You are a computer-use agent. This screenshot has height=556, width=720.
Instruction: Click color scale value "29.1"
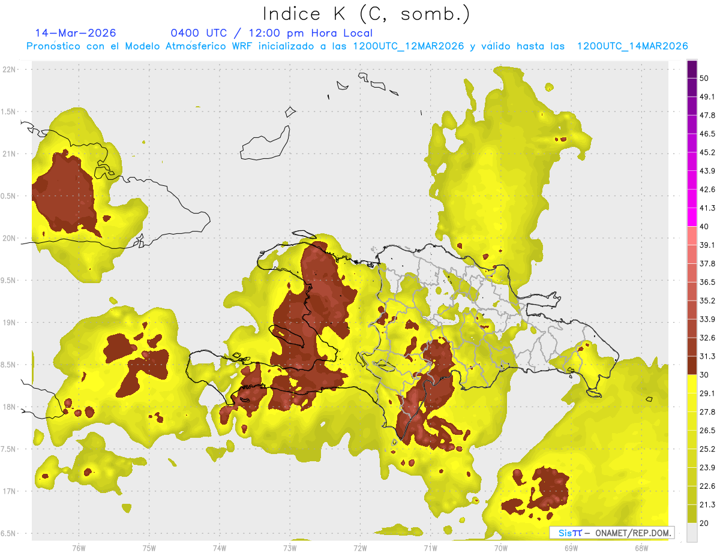[707, 393]
